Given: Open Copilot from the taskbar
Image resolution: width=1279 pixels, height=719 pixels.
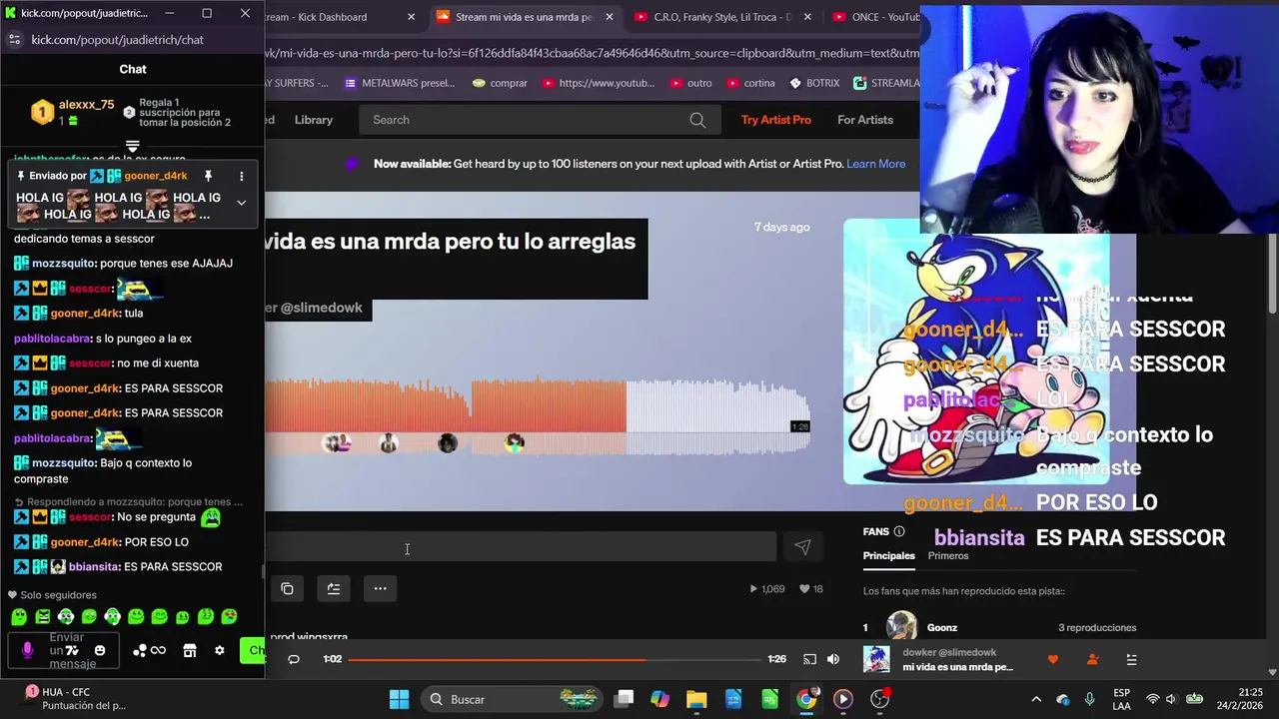Looking at the screenshot, I should coord(659,699).
